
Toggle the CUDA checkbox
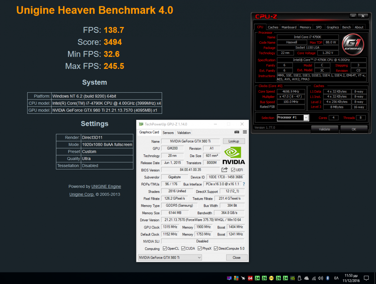tap(183, 249)
